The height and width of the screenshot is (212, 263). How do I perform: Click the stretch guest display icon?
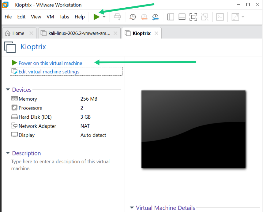pos(235,17)
